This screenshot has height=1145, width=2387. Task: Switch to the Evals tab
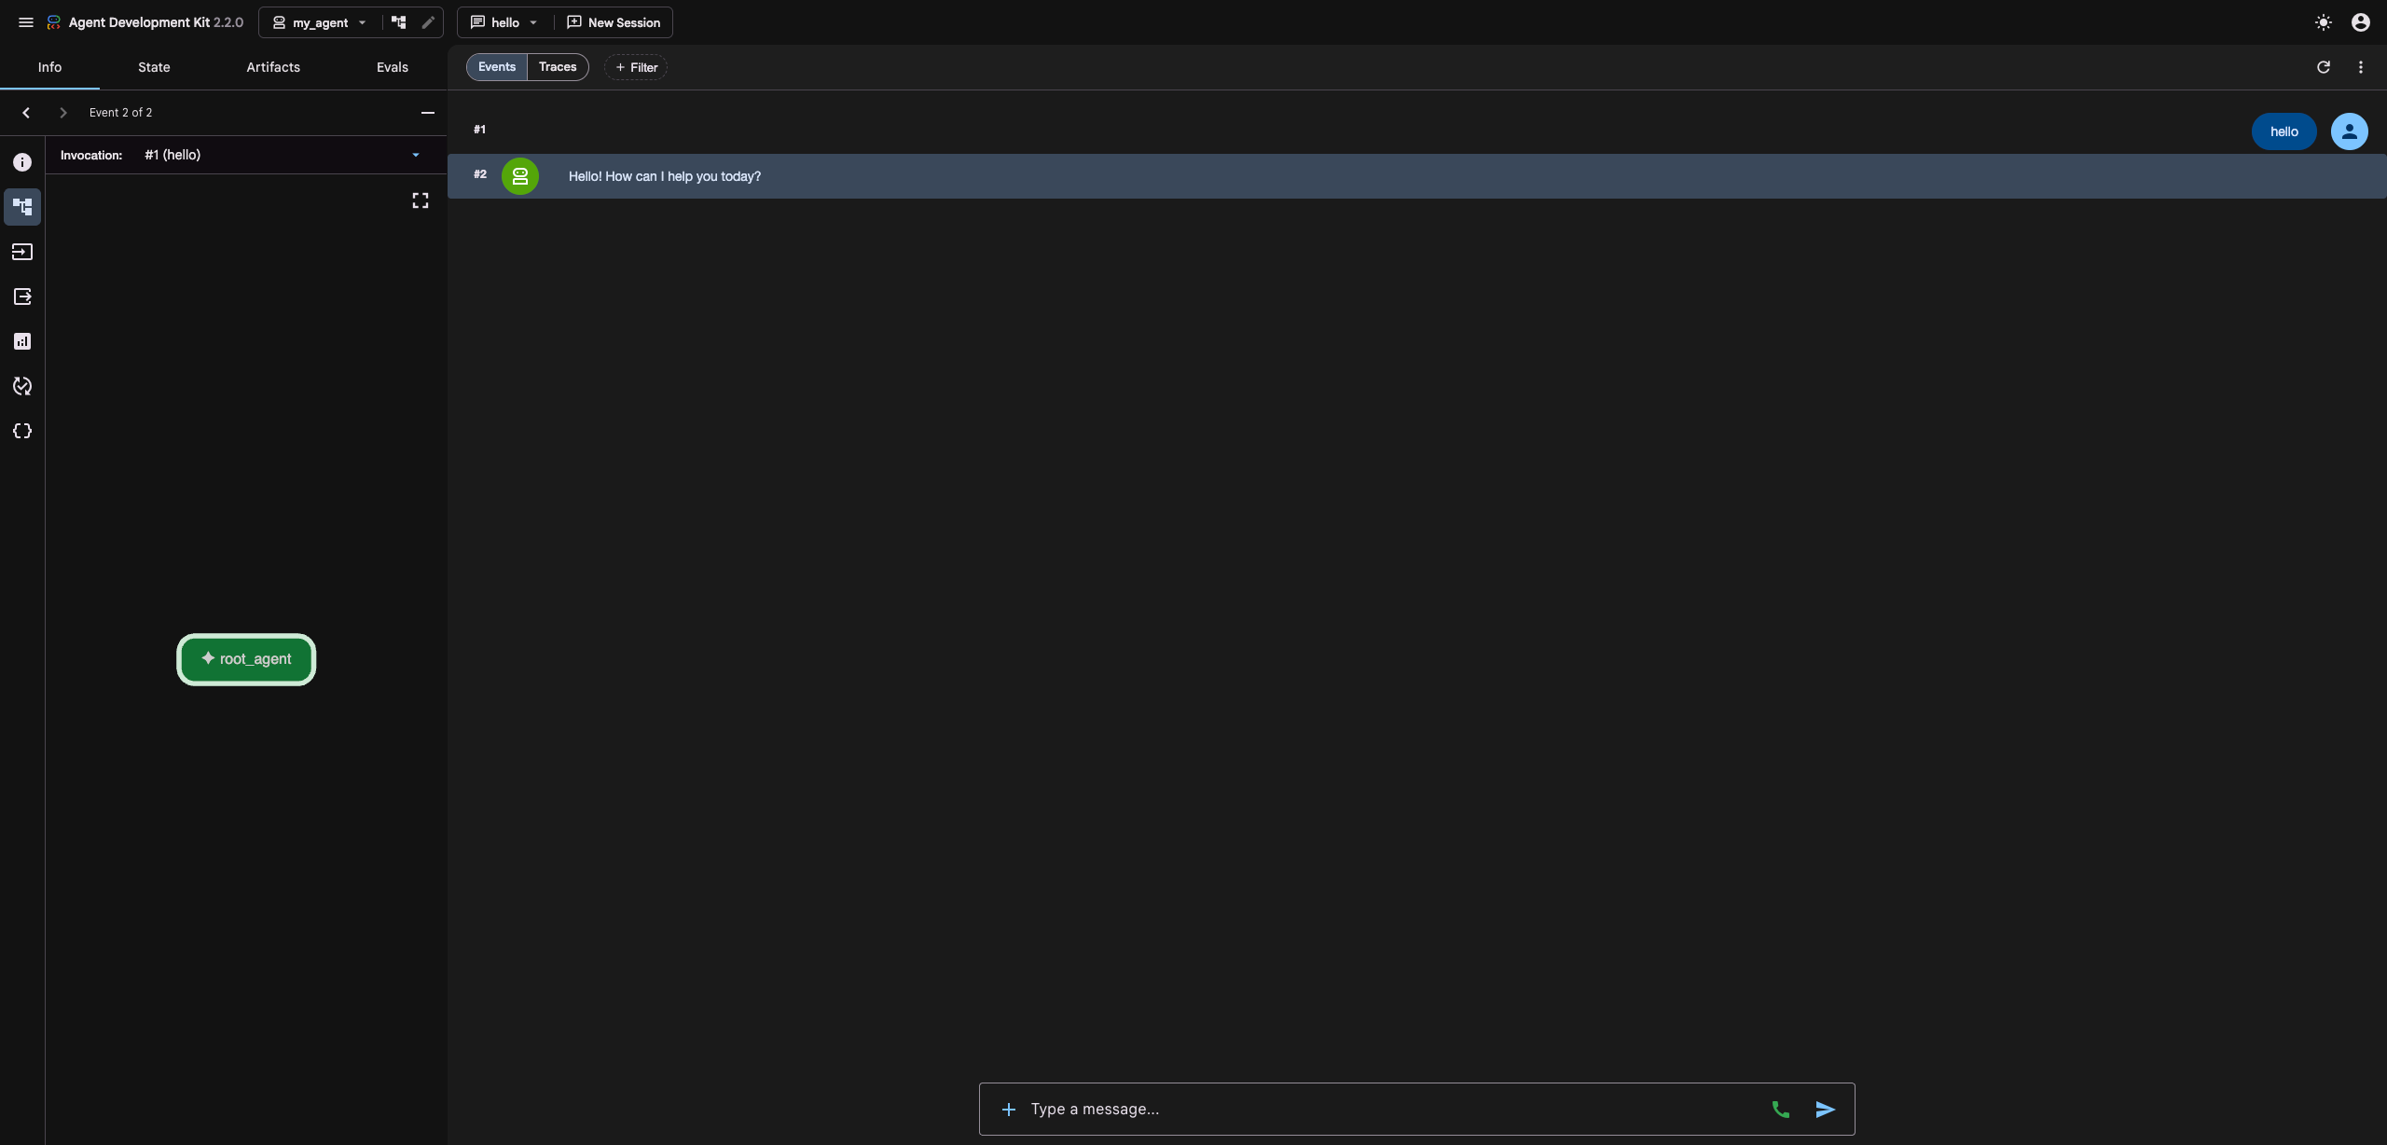393,67
